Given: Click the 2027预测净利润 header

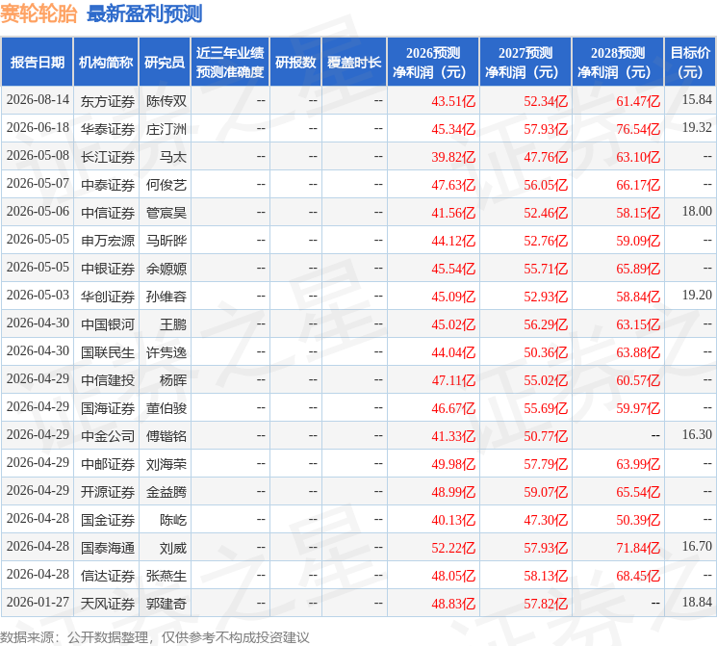Looking at the screenshot, I should [x=525, y=62].
